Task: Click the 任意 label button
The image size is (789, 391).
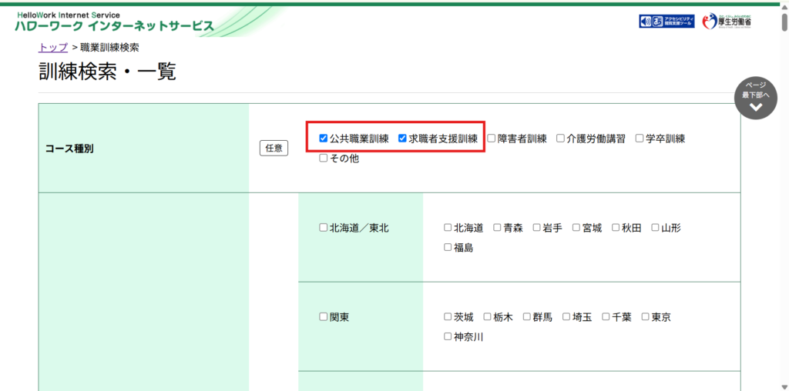Action: coord(274,148)
